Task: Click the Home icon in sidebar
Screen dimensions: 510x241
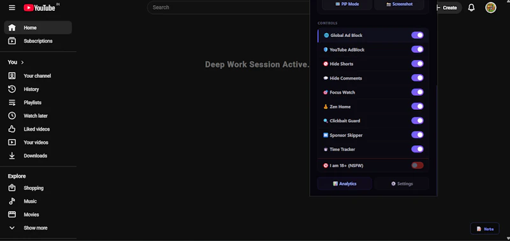Action: (x=12, y=27)
